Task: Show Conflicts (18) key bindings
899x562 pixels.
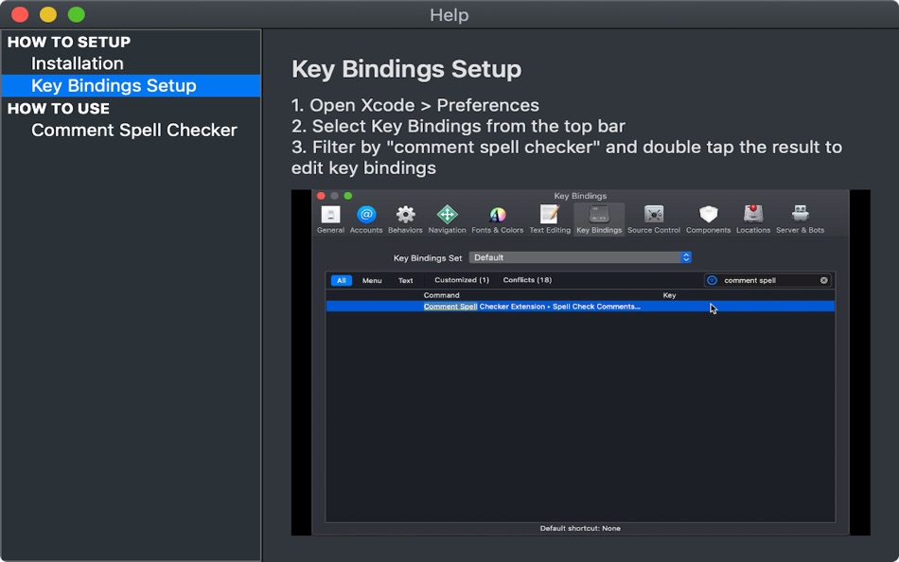Action: [527, 280]
